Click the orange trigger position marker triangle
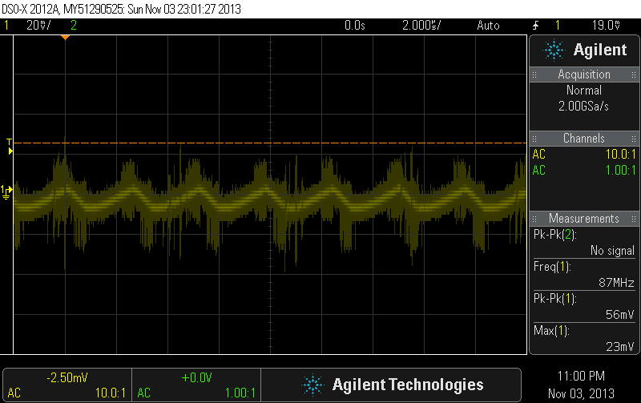This screenshot has height=403, width=641. coord(65,37)
